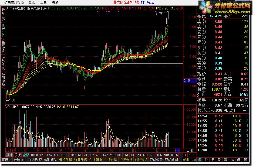Open 券商公告
This screenshot has height=167, width=253.
[x=156, y=160]
